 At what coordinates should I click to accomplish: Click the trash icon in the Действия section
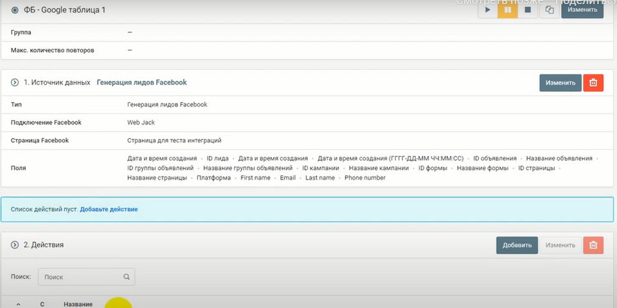(593, 245)
